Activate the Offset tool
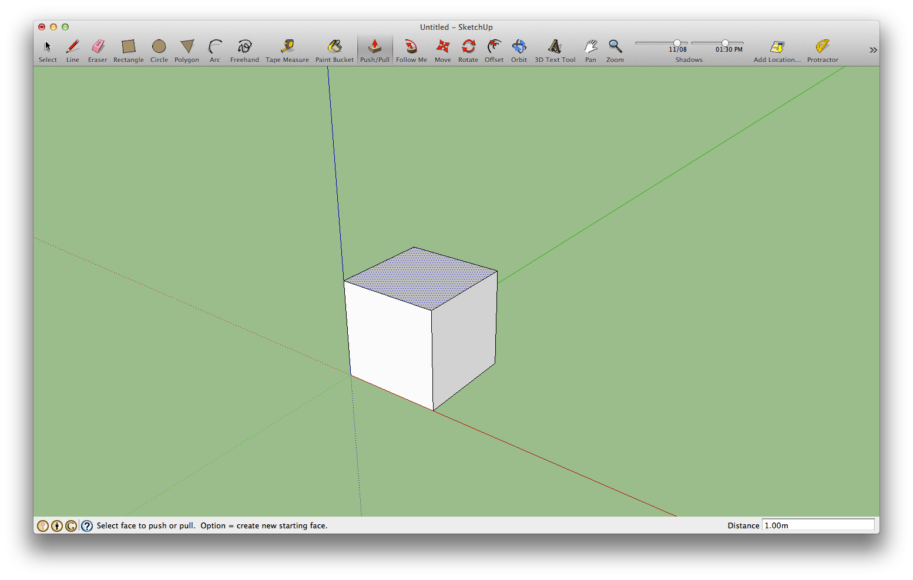 (x=494, y=47)
